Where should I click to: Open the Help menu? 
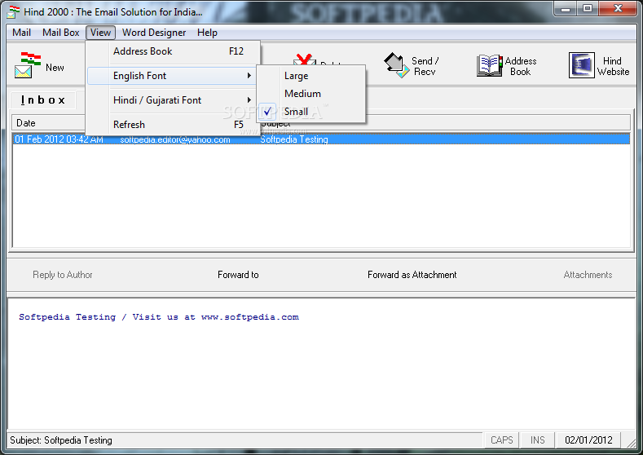pyautogui.click(x=207, y=33)
